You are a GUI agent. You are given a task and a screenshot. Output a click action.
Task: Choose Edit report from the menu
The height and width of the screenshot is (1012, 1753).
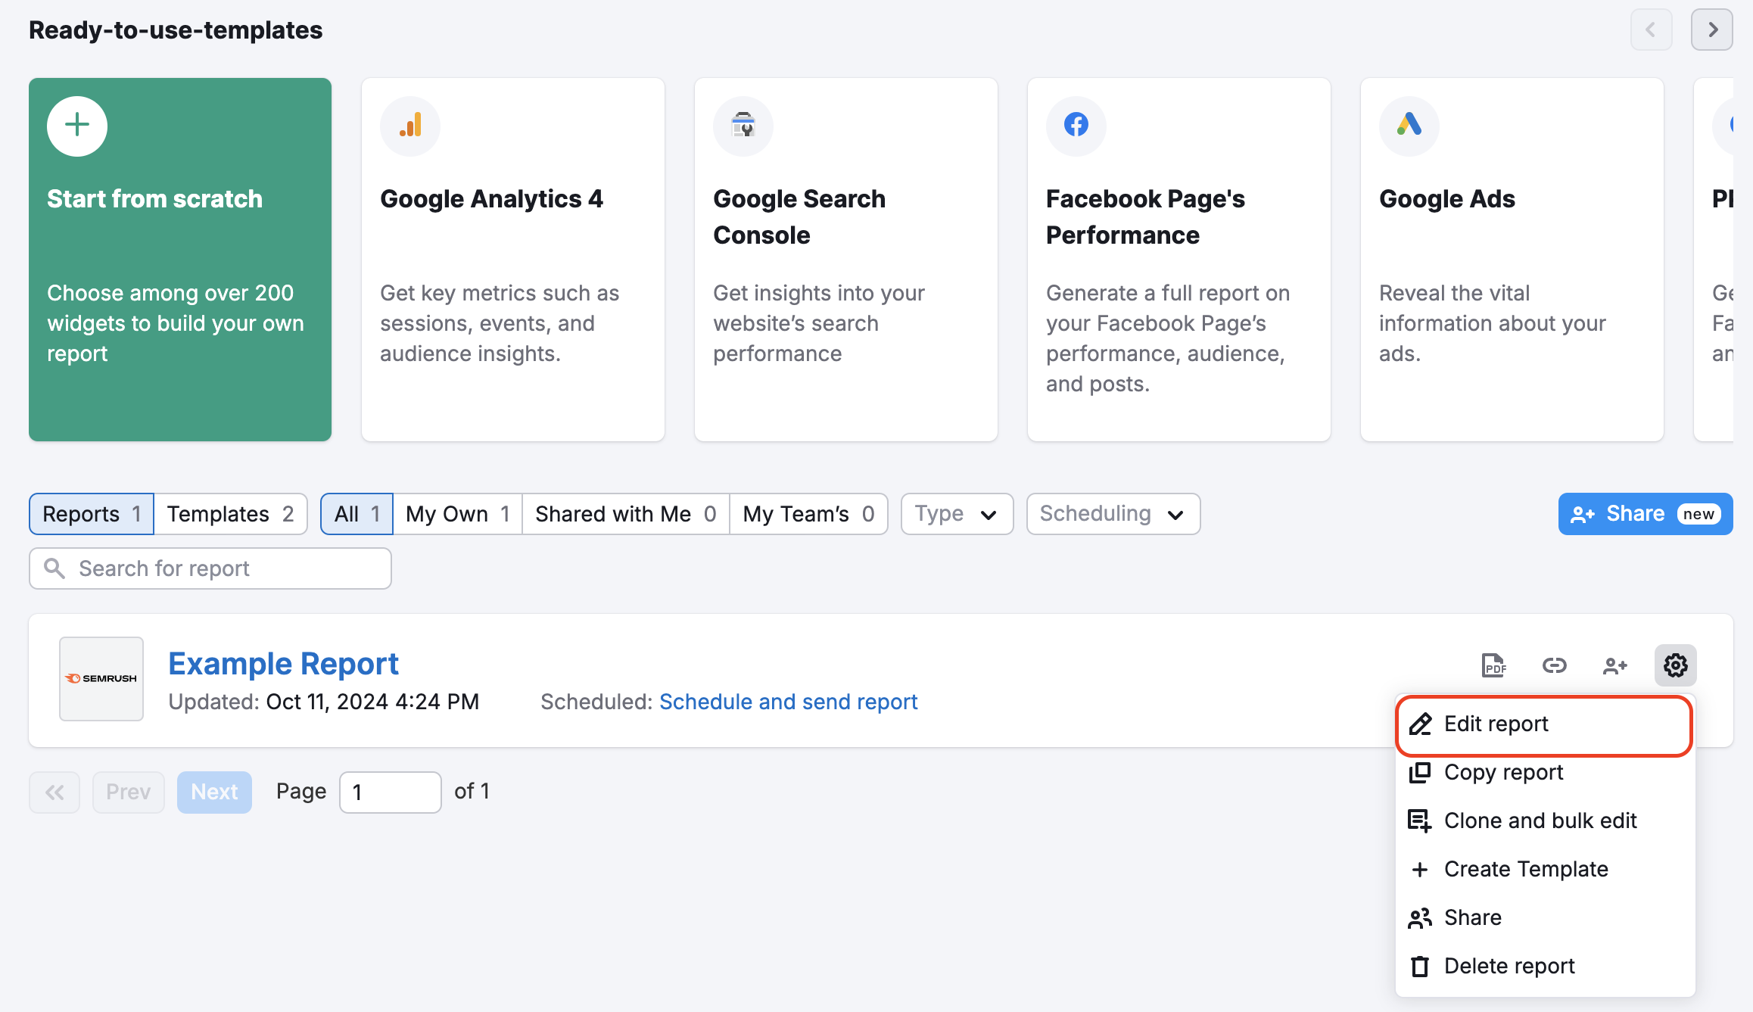[x=1496, y=724]
